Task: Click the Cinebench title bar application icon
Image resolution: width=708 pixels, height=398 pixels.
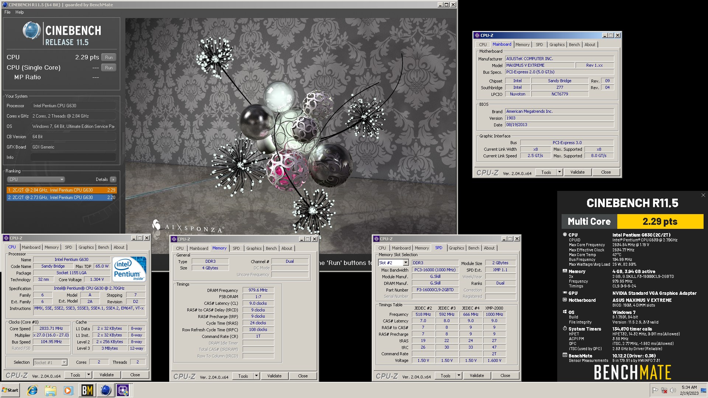Action: point(5,5)
